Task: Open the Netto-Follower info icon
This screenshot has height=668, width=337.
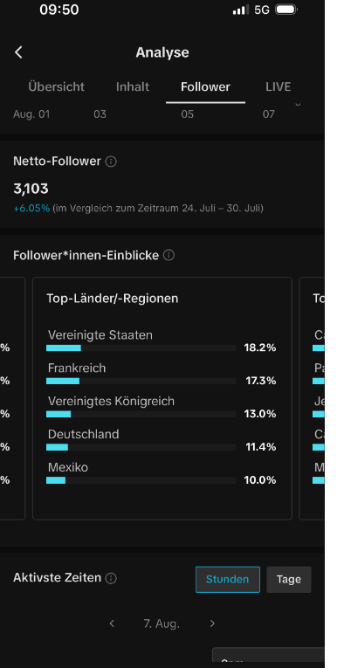Action: [111, 162]
